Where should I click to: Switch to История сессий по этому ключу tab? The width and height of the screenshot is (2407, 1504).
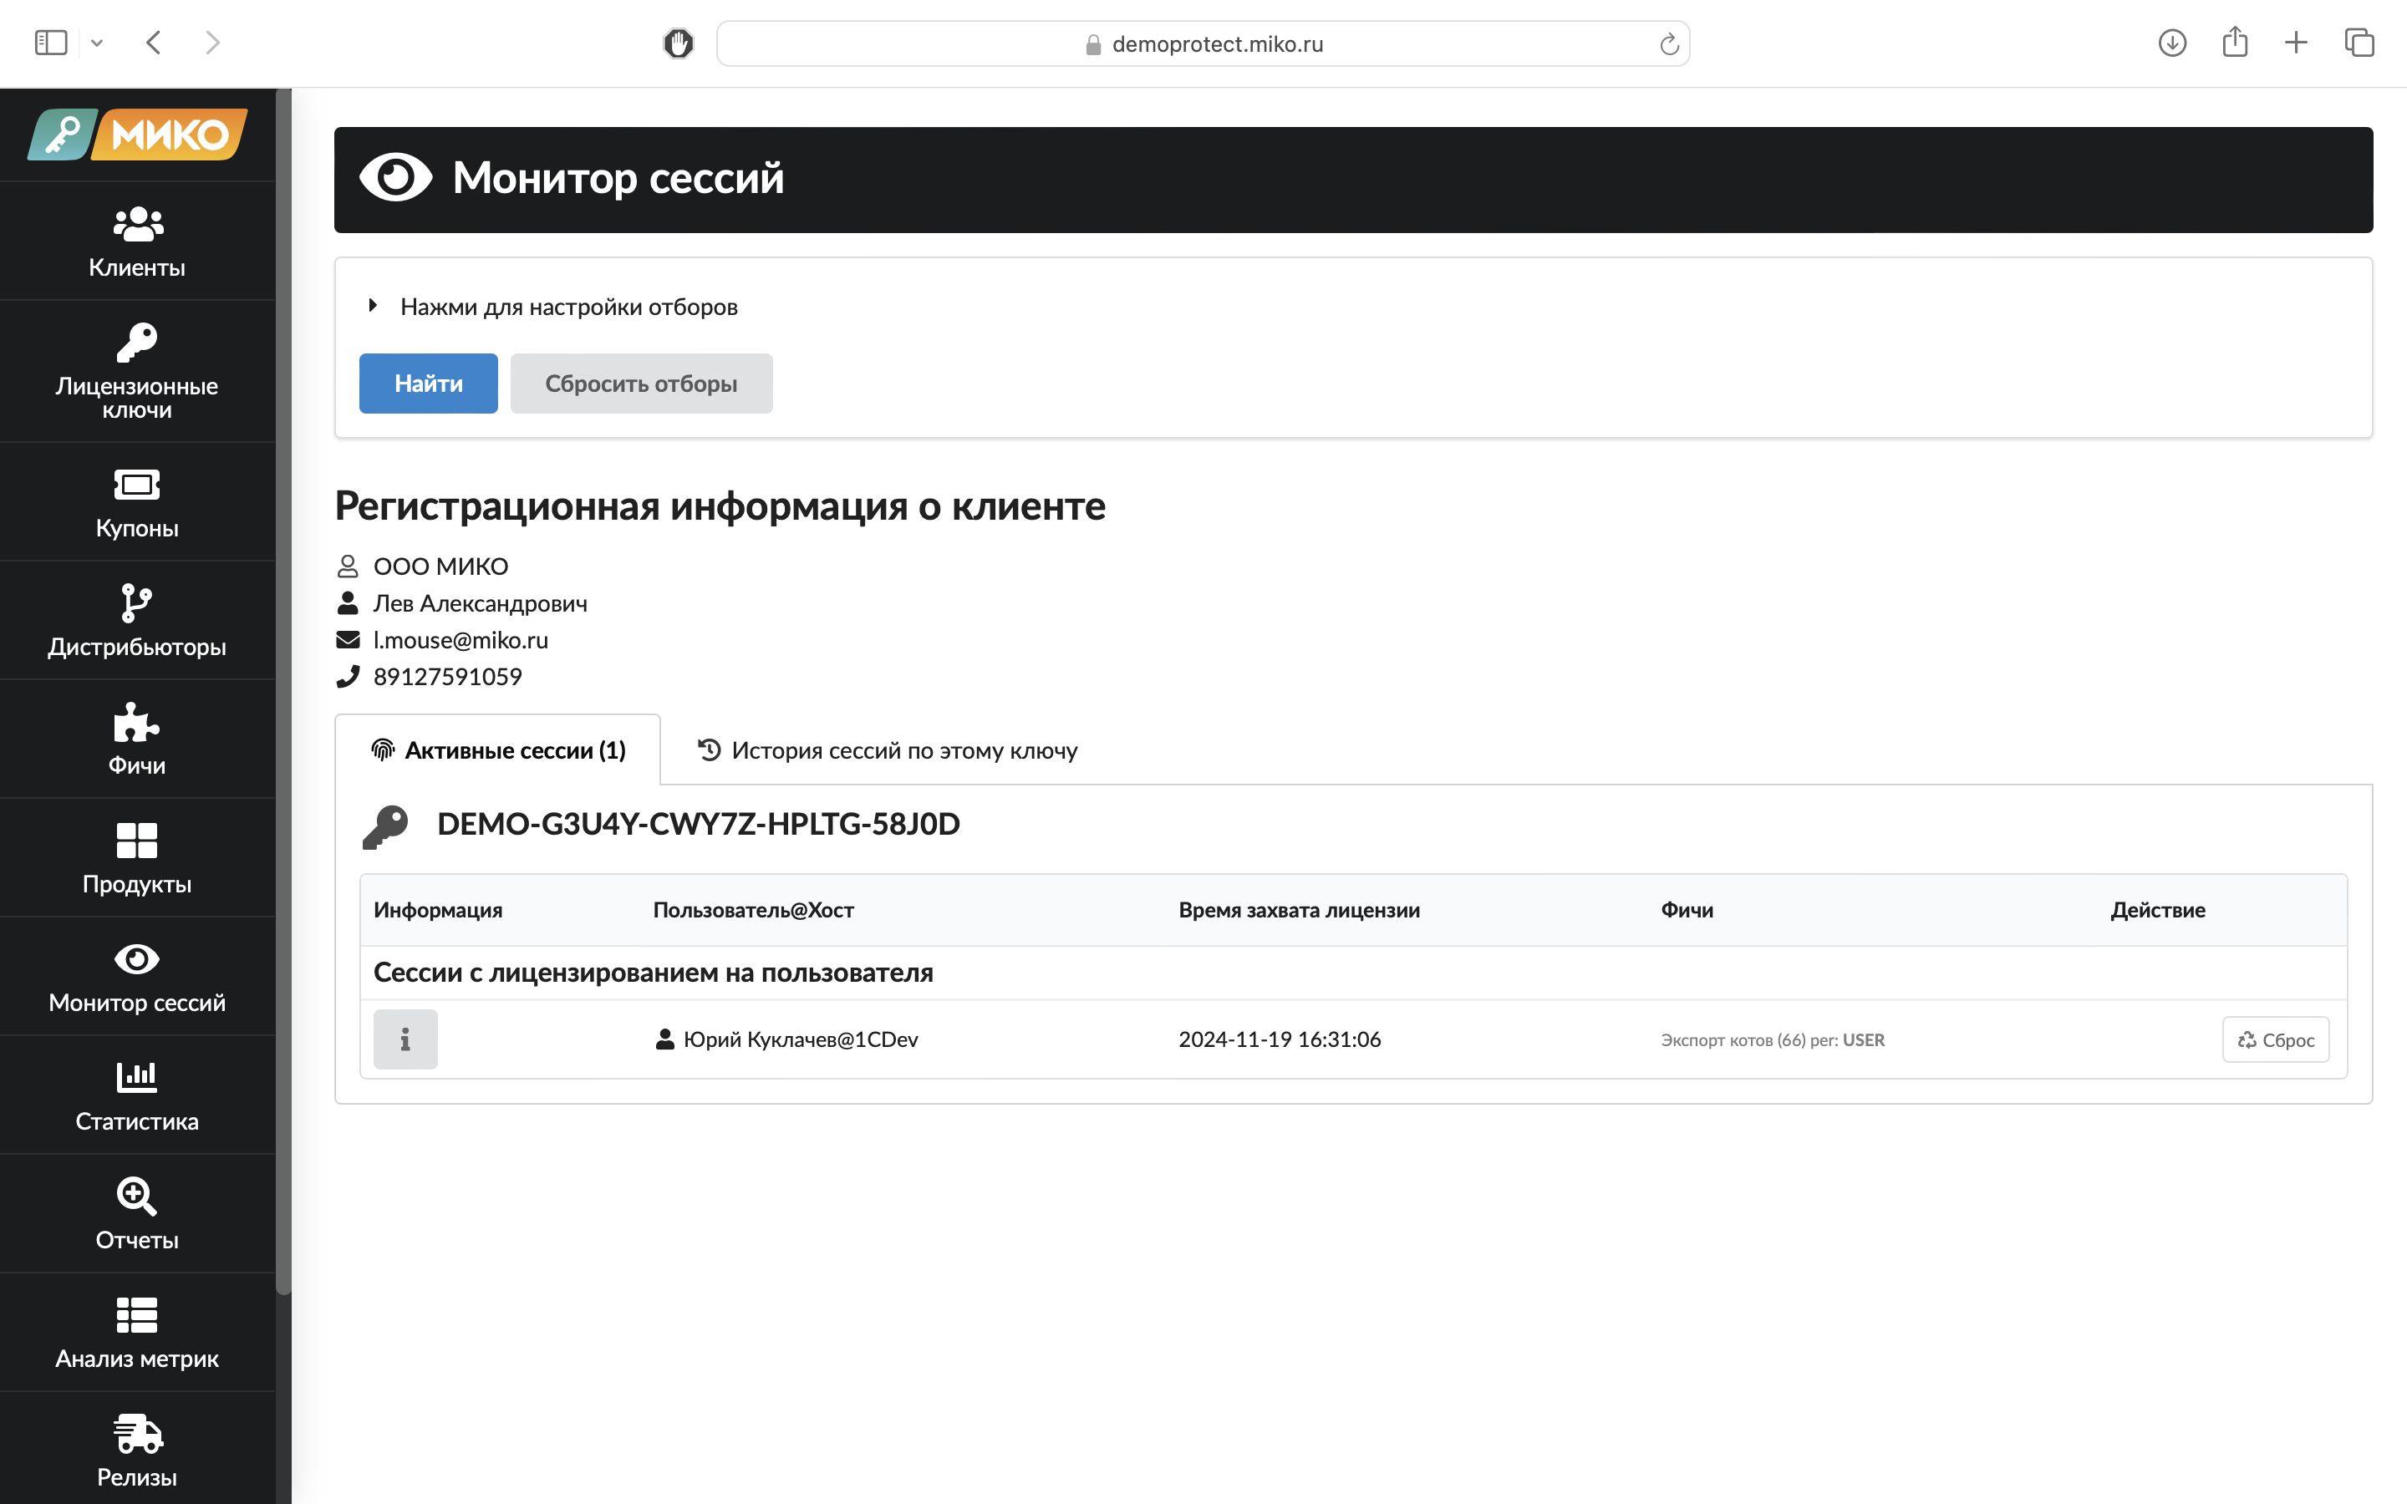coord(888,750)
